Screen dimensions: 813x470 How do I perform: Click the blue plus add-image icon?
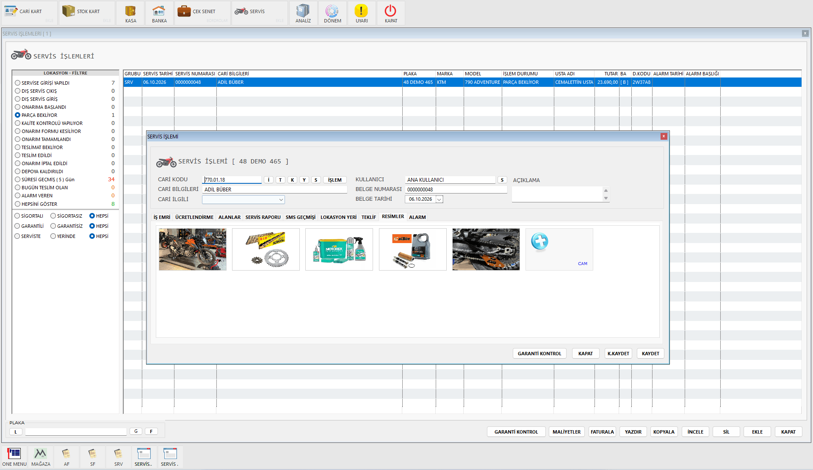tap(539, 241)
